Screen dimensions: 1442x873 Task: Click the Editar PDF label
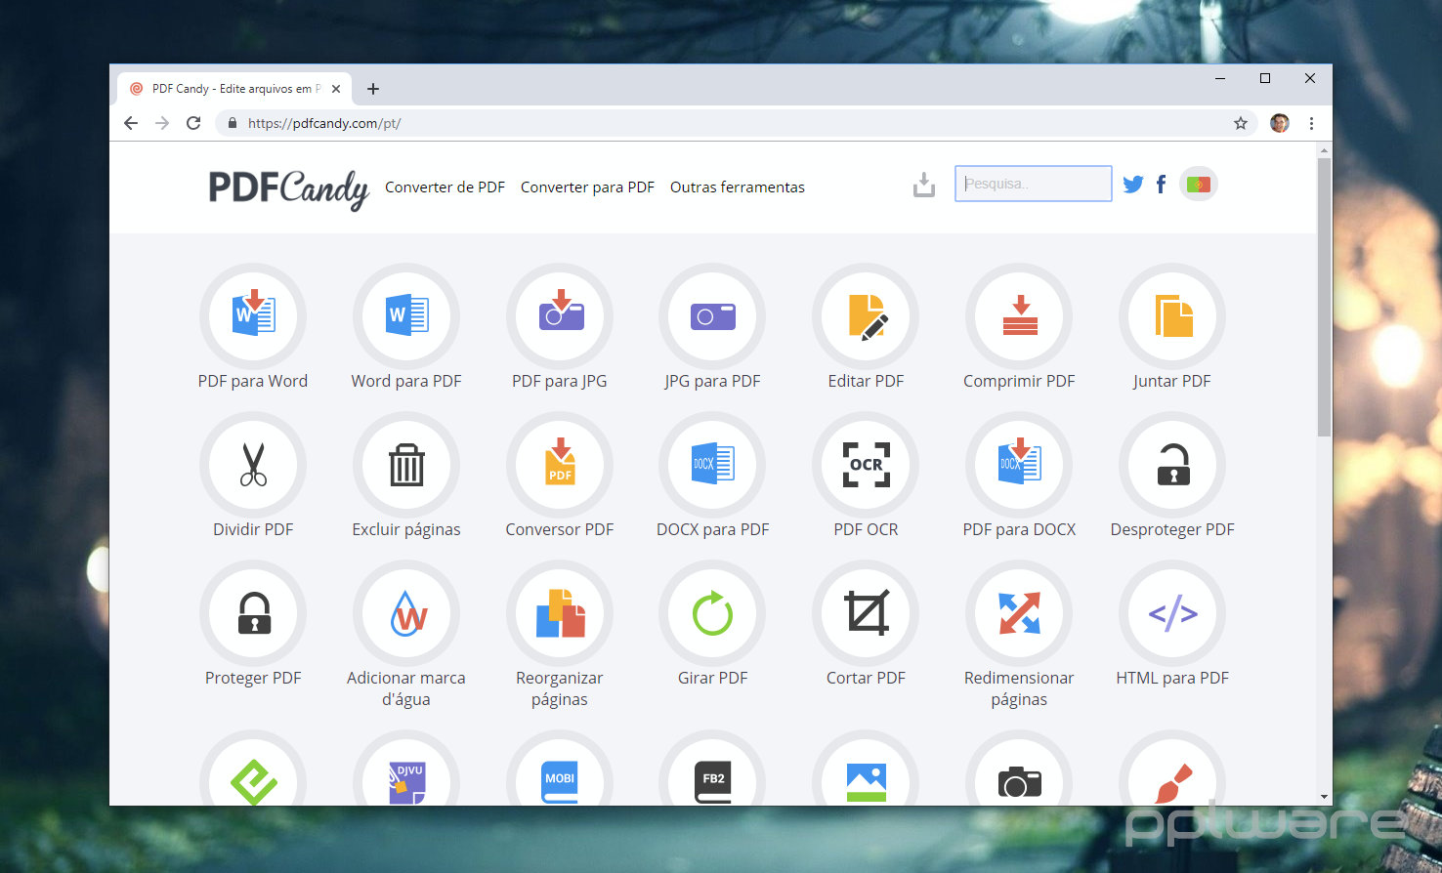tap(866, 381)
